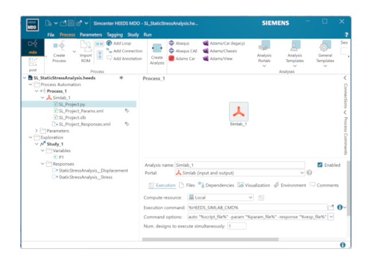
Task: Select the Adams Car portal icon
Action: tap(171, 58)
